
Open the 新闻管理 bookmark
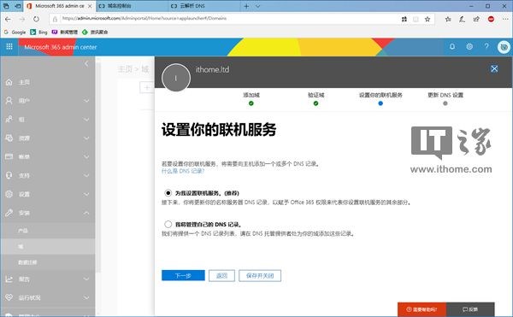(64, 32)
